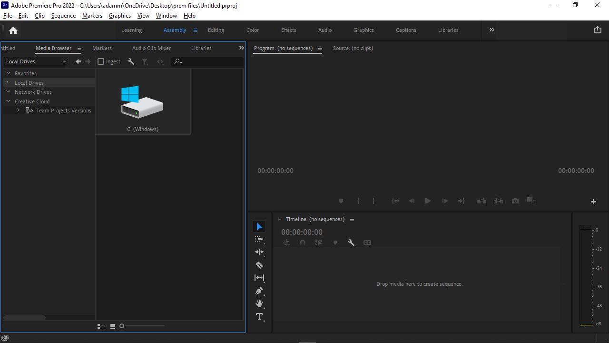Open Program monitor panel menu
Image resolution: width=609 pixels, height=343 pixels.
pyautogui.click(x=320, y=48)
